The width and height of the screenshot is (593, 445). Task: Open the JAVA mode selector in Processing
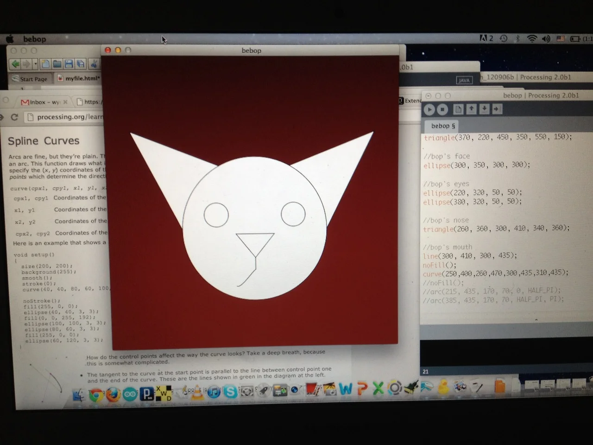(464, 80)
